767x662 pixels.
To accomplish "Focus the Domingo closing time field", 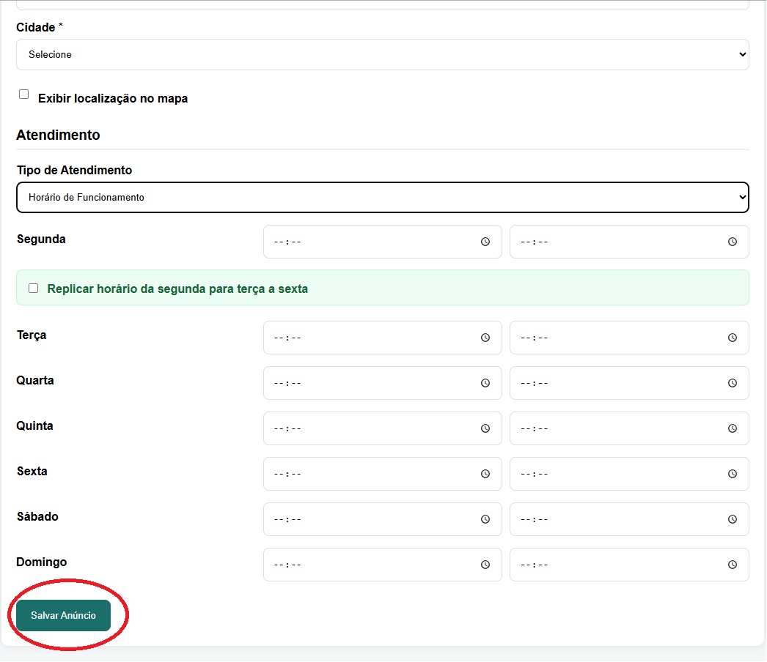I will 629,565.
